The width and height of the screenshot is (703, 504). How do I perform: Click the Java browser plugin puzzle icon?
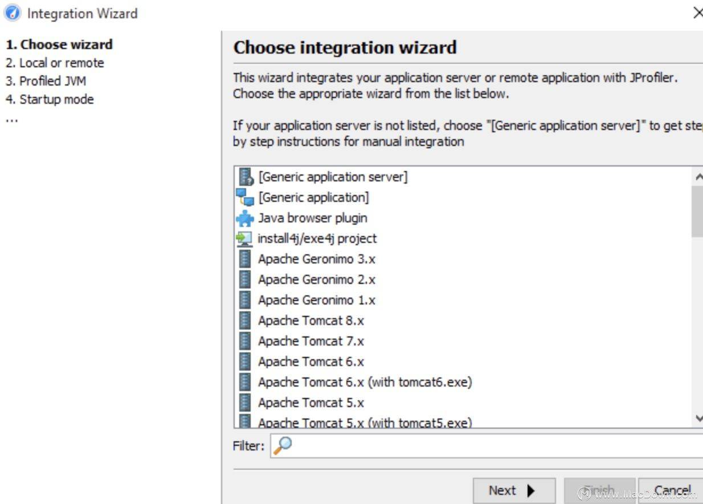pyautogui.click(x=245, y=218)
